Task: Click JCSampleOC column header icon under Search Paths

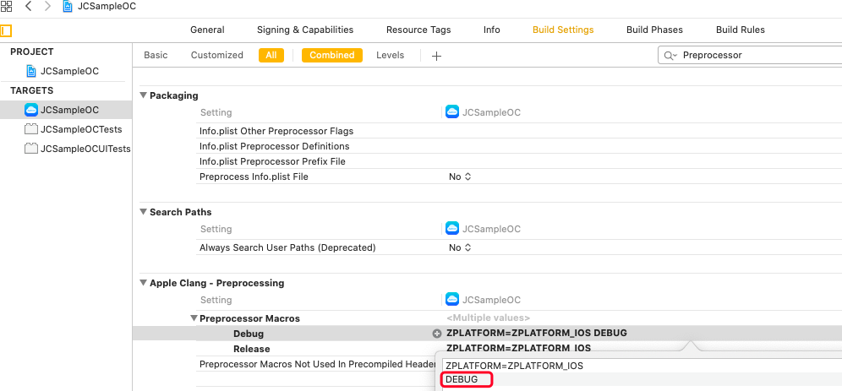Action: [x=452, y=229]
